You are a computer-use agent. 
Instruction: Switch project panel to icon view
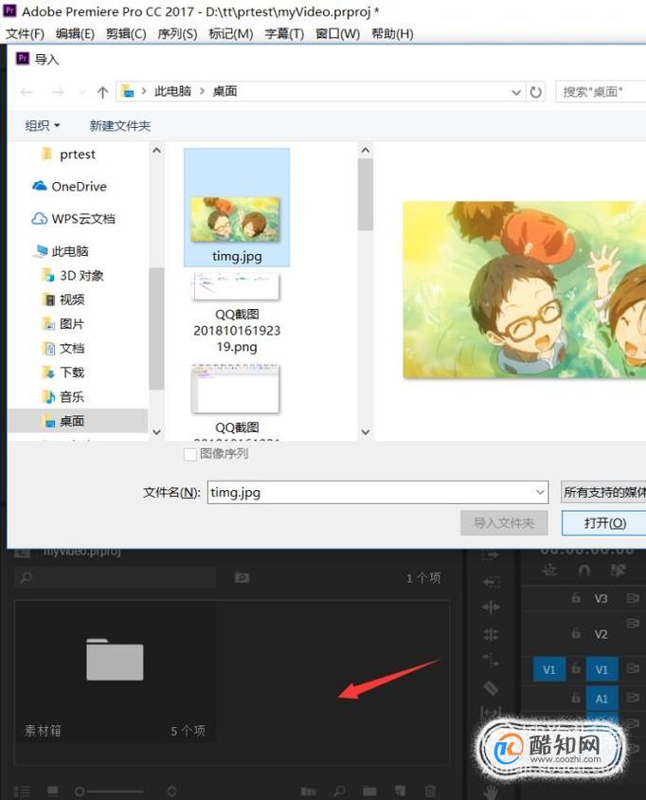(52, 791)
